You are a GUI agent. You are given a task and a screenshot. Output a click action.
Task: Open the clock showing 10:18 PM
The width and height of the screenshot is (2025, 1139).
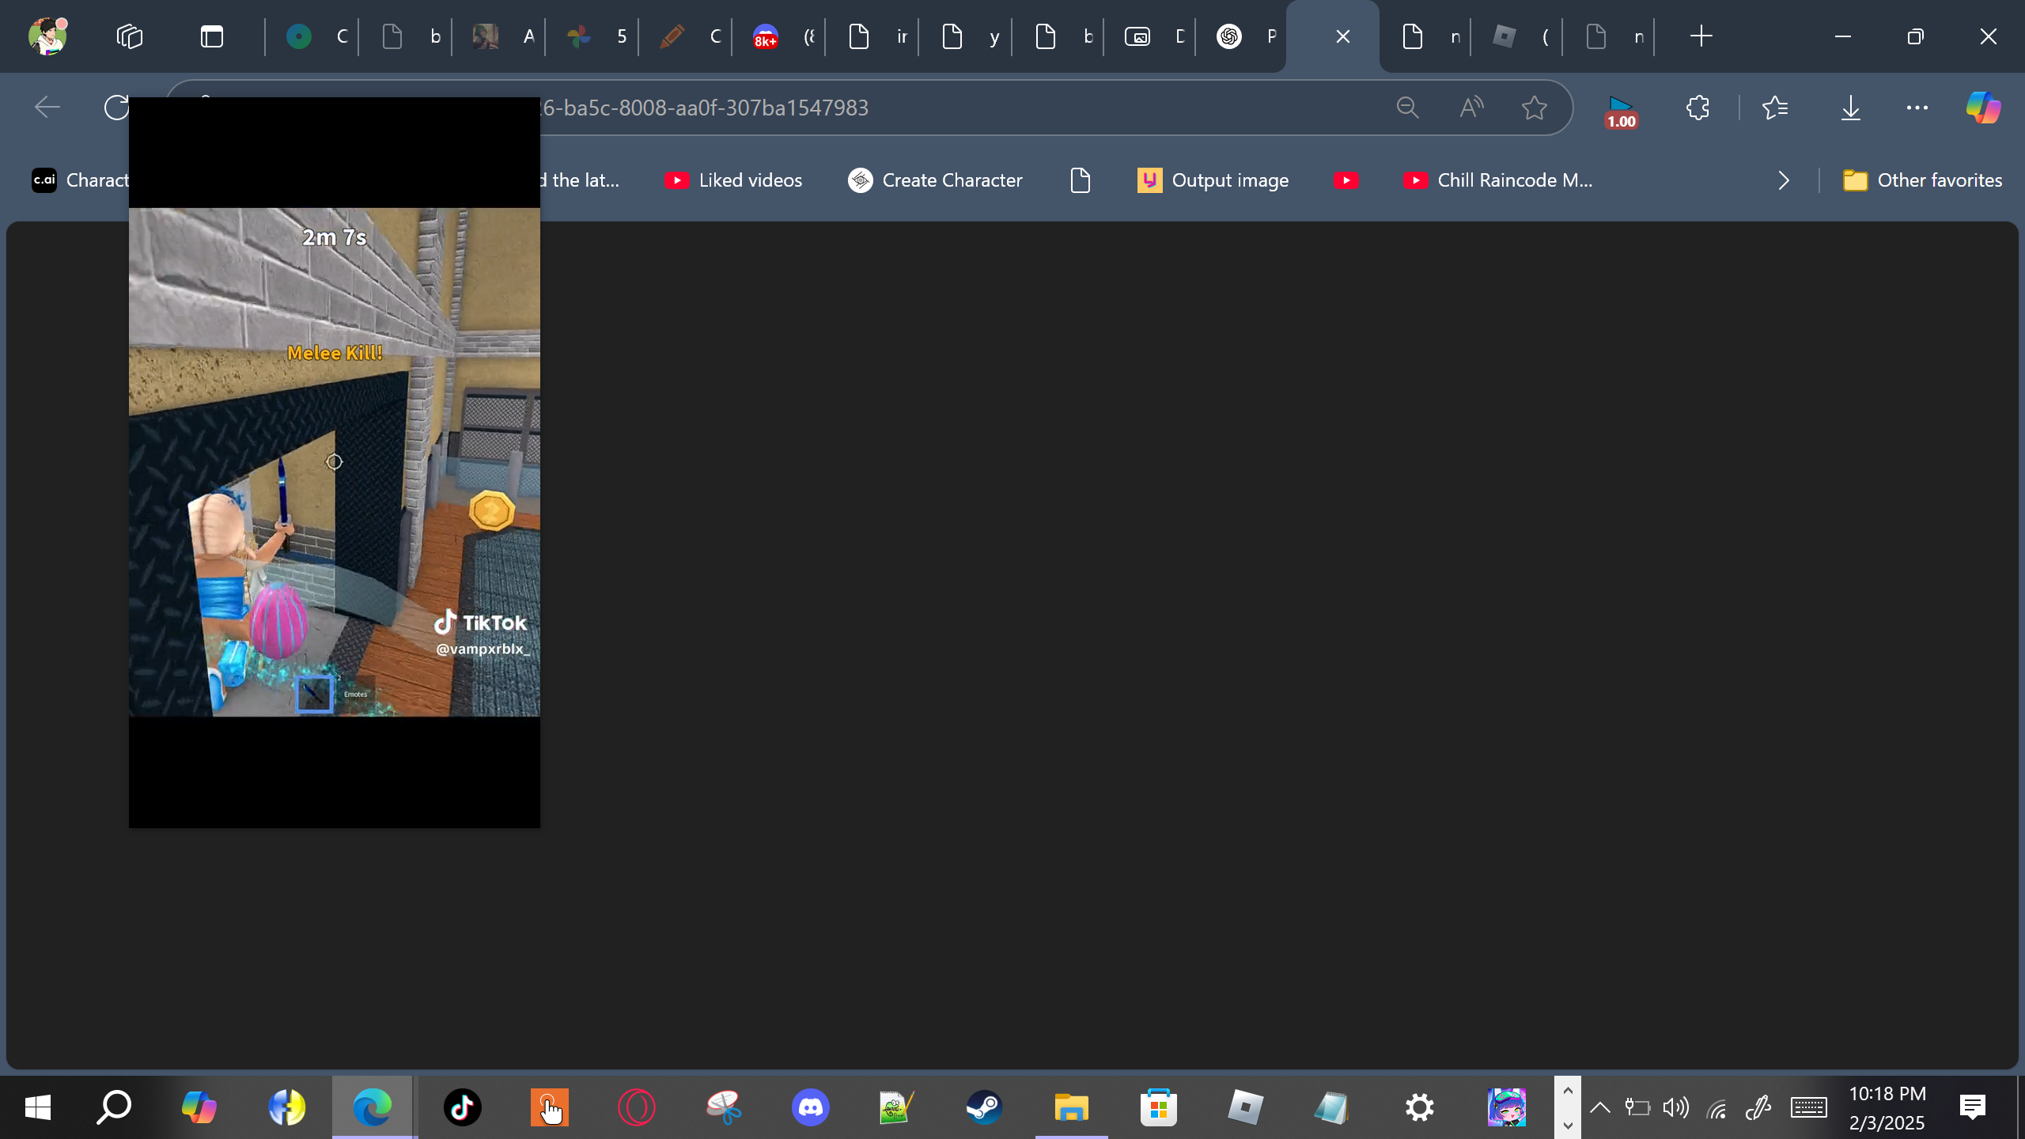click(1887, 1107)
